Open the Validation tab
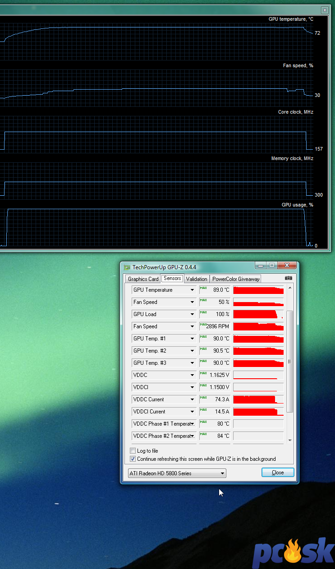The height and width of the screenshot is (569, 335). click(x=197, y=279)
